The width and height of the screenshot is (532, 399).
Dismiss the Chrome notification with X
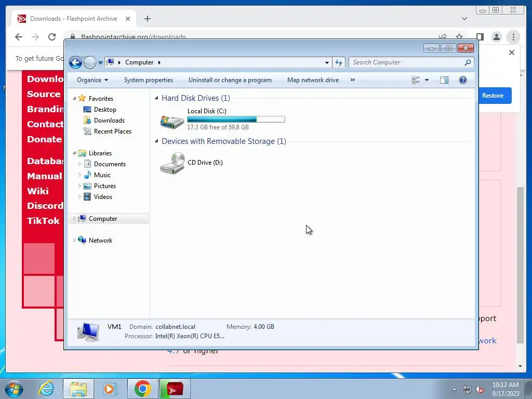pos(512,52)
